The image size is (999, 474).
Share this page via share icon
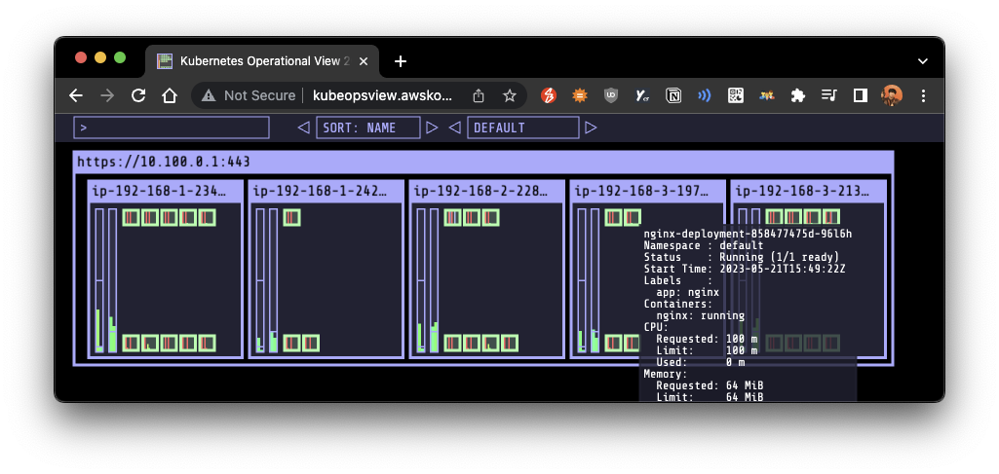click(x=479, y=95)
